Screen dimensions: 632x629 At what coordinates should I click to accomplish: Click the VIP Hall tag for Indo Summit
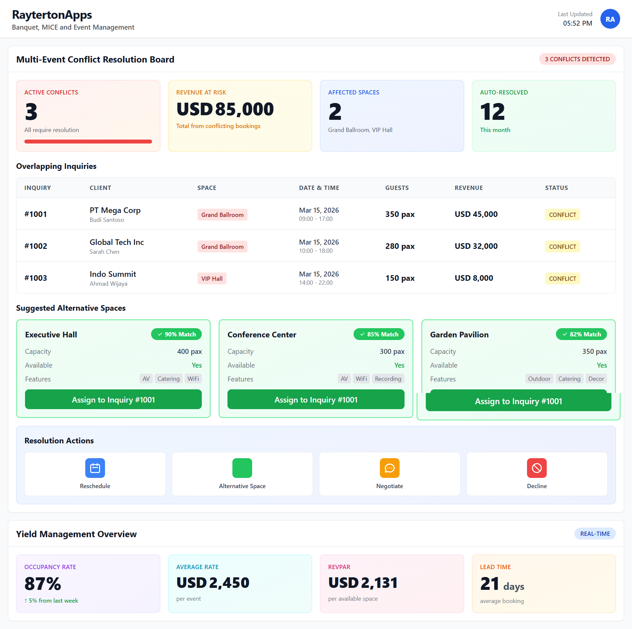pos(212,278)
